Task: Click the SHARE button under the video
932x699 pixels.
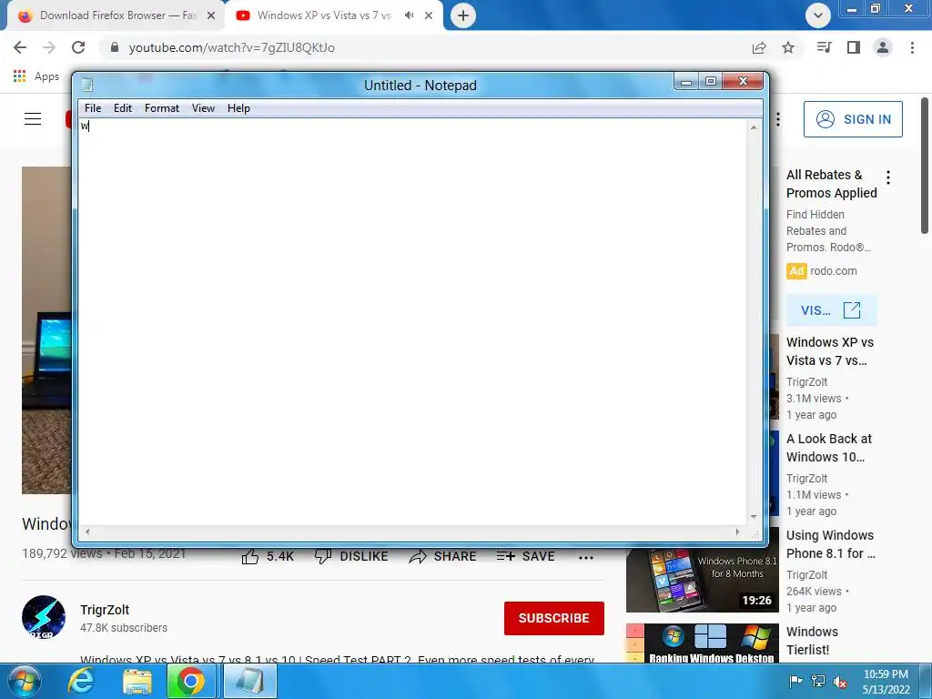Action: coord(443,556)
